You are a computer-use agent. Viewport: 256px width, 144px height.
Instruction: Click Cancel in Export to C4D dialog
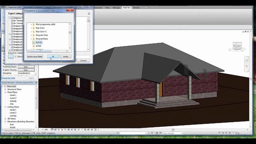click(83, 60)
